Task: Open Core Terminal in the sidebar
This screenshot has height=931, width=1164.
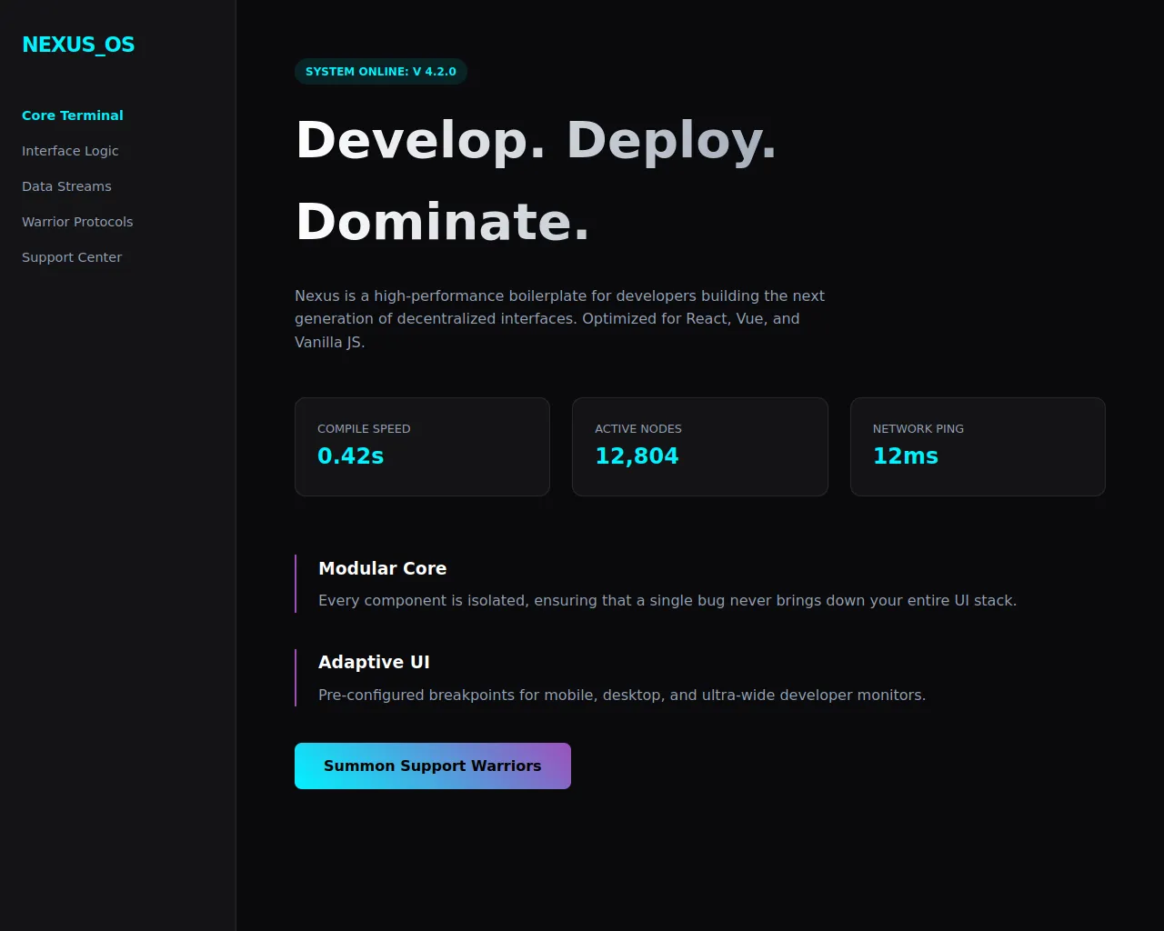Action: 73,115
